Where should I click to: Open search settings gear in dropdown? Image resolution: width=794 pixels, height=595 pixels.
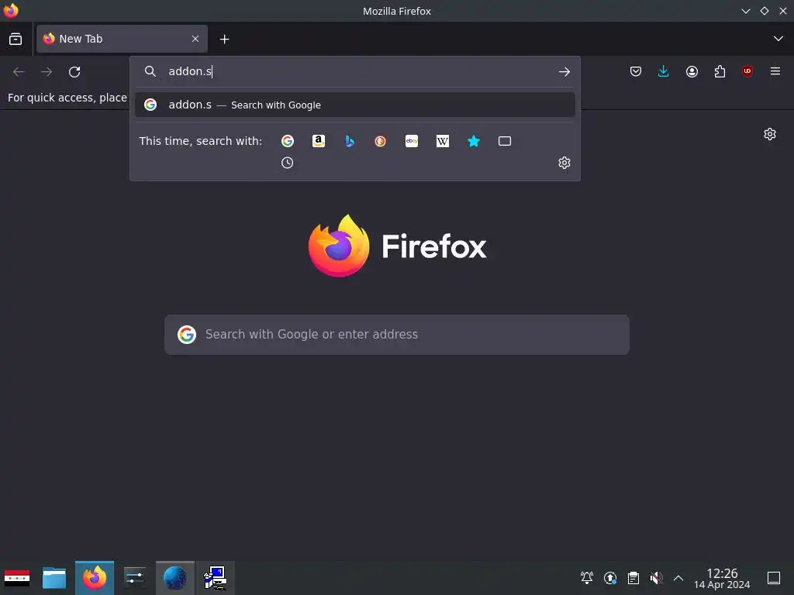point(564,163)
